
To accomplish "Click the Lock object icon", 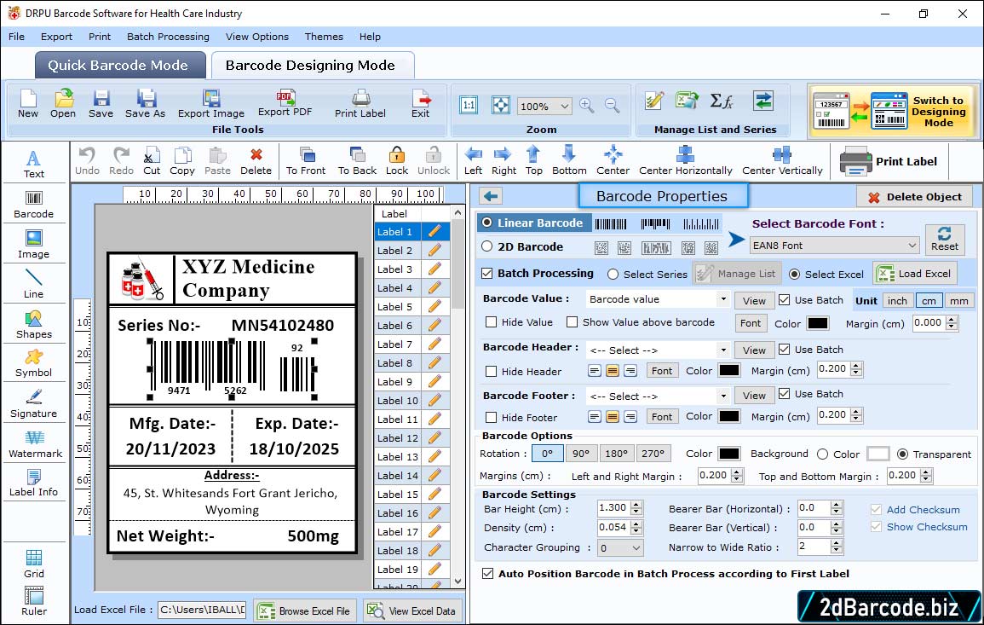I will [x=396, y=154].
